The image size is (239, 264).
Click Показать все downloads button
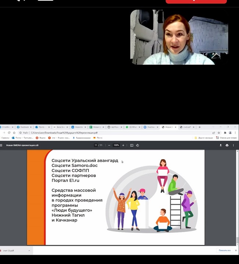224,250
